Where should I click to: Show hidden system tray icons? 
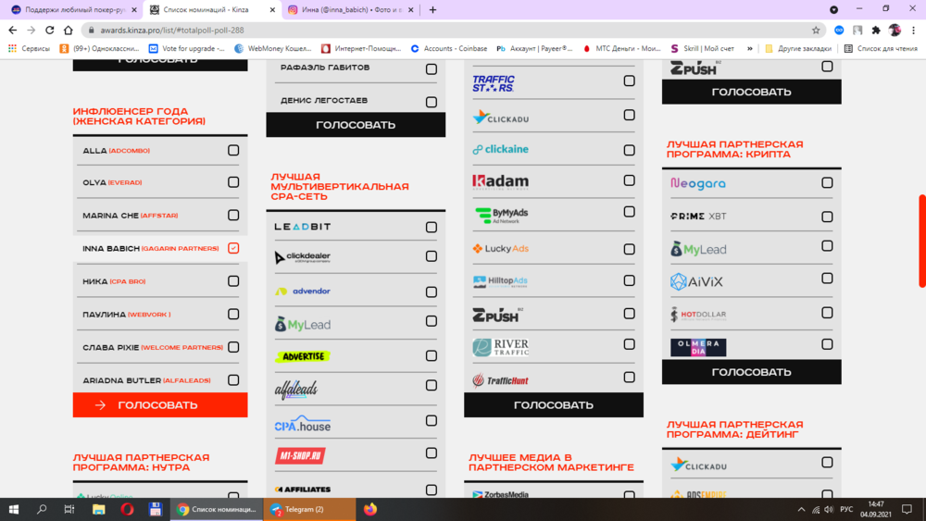pos(801,509)
